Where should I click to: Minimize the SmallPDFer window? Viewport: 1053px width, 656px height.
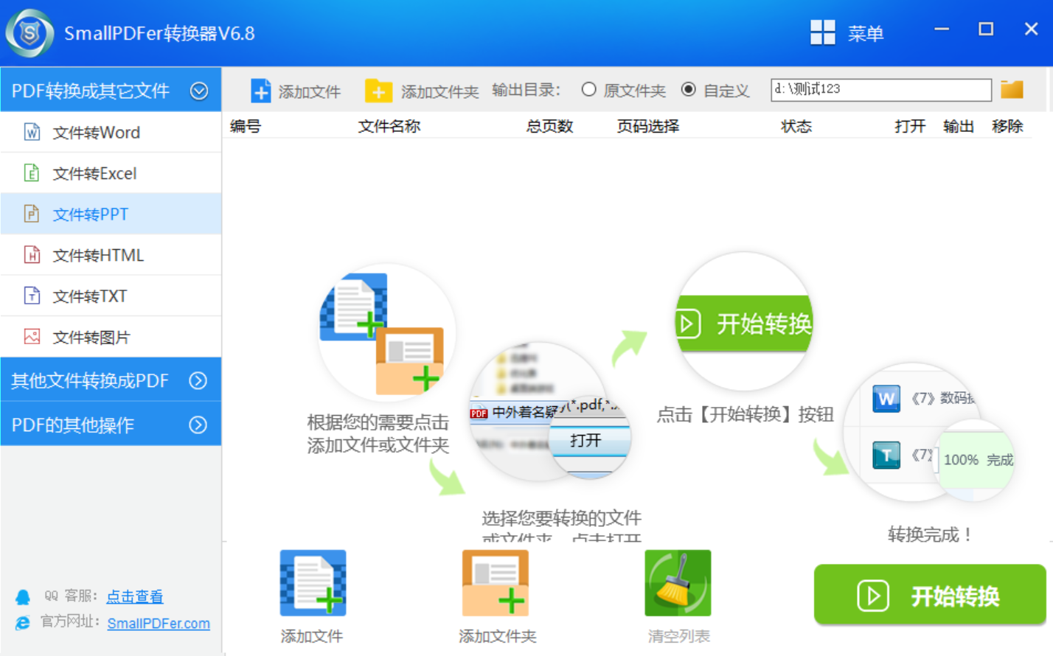(942, 29)
